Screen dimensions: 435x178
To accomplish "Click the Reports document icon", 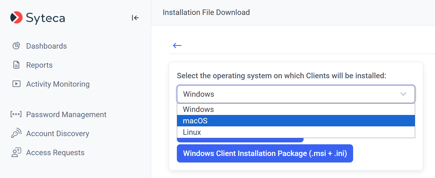I will point(16,65).
